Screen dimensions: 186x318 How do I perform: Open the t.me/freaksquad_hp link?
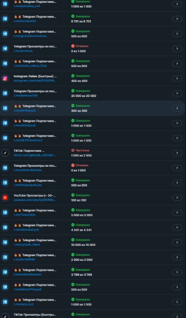(28, 185)
